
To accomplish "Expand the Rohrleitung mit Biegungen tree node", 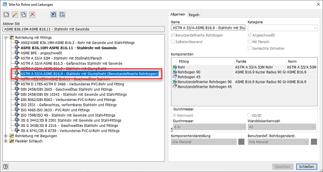I will coord(6,136).
